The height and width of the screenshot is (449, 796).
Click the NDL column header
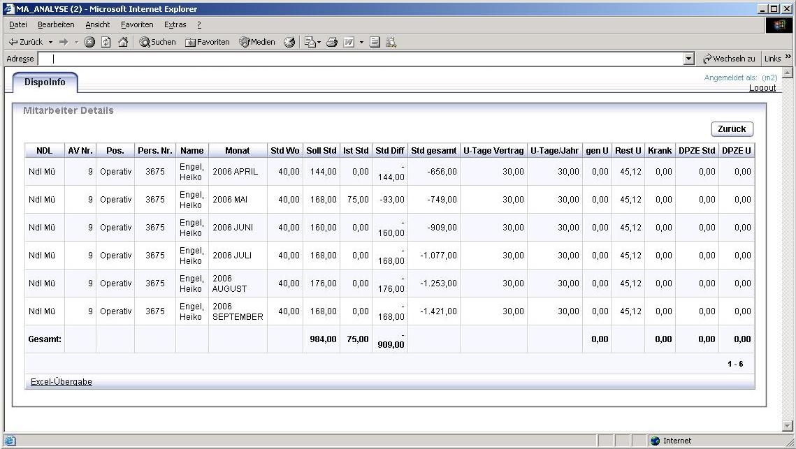(x=45, y=151)
